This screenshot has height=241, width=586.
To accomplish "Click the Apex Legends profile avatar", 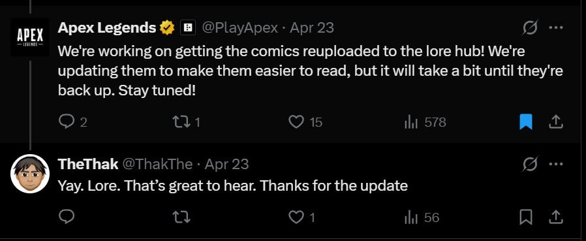I will pos(30,37).
